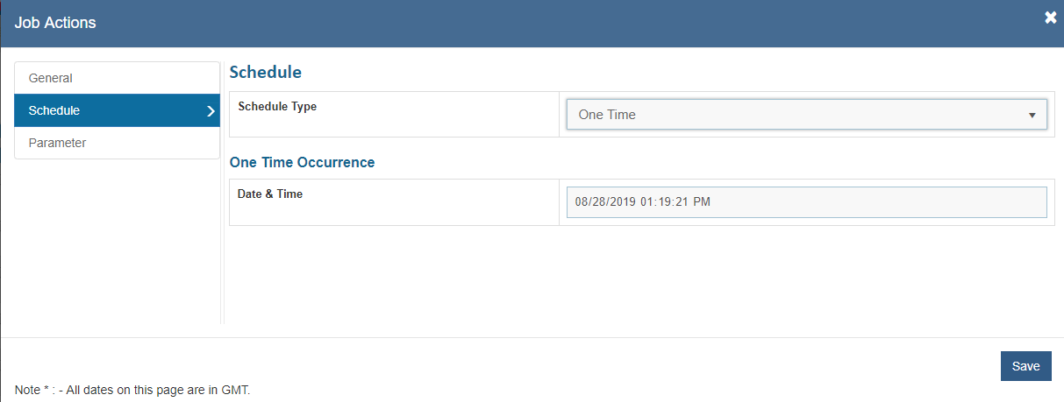The width and height of the screenshot is (1064, 402).
Task: Click the One Time Occurrence heading
Action: pos(302,162)
